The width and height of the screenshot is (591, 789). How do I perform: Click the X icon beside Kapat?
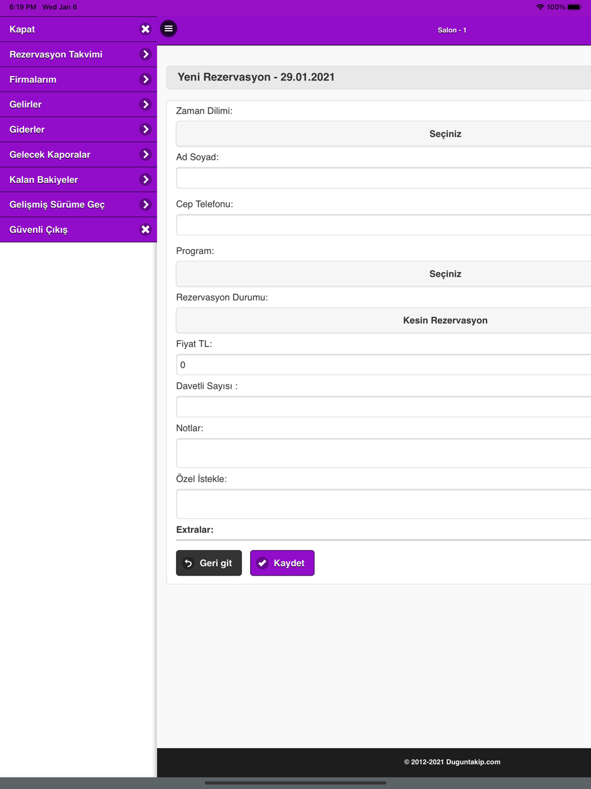click(145, 29)
